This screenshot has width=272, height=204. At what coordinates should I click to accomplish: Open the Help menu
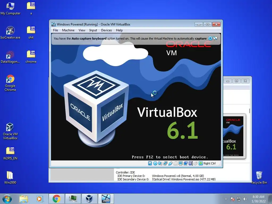pos(119,30)
